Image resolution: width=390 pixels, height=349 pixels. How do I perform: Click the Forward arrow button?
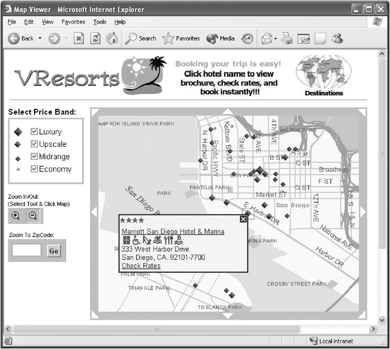pyautogui.click(x=54, y=39)
